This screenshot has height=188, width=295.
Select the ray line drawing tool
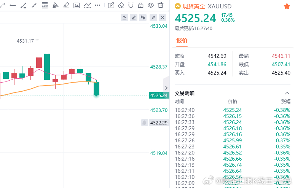34,5
